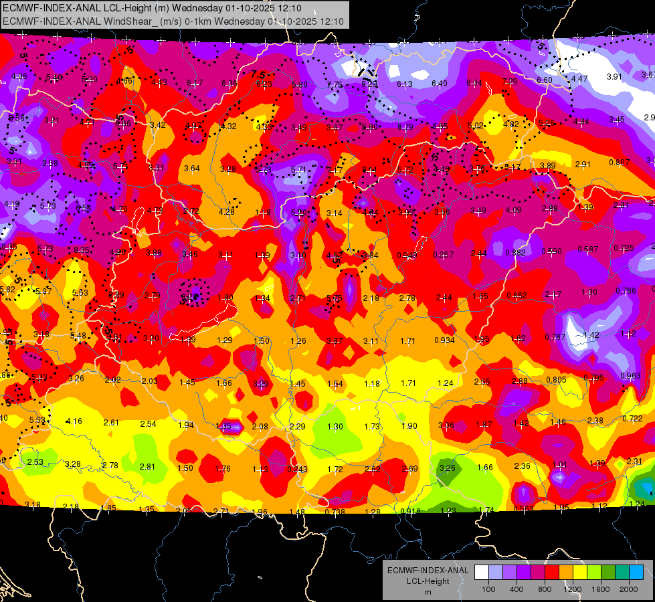This screenshot has width=655, height=602.
Task: Click the legend scale label 2000
Action: [x=629, y=589]
